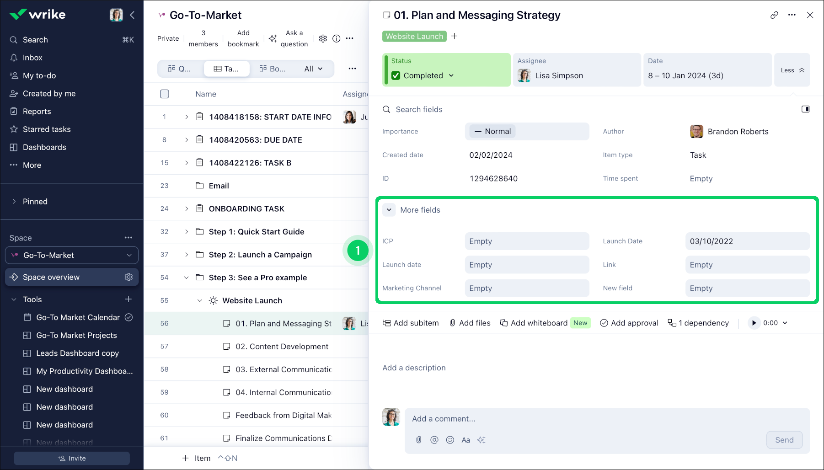Open the All filter dropdown
The image size is (824, 470).
point(313,69)
